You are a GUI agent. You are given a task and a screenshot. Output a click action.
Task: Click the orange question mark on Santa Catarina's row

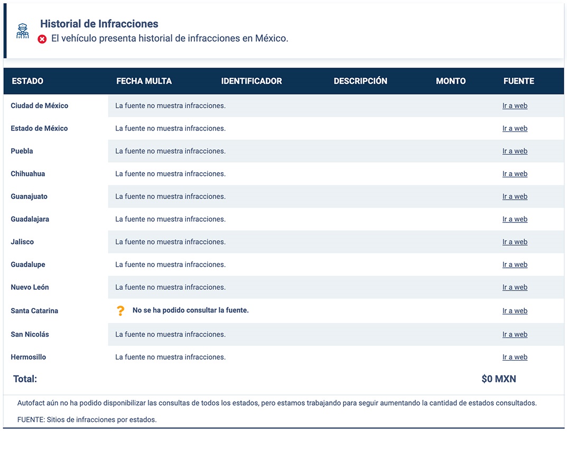pyautogui.click(x=120, y=311)
